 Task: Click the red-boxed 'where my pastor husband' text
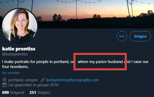[x=100, y=62]
